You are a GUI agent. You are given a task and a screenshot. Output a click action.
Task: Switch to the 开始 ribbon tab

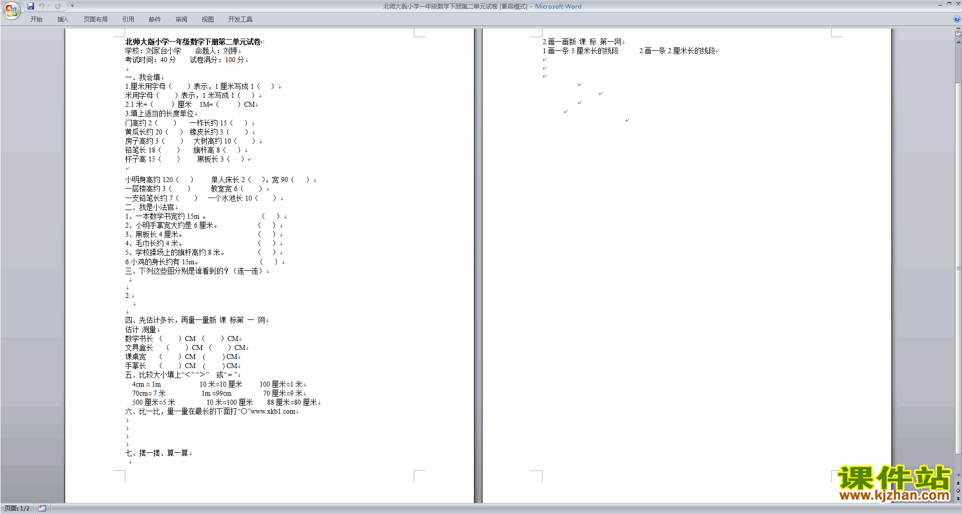click(36, 19)
